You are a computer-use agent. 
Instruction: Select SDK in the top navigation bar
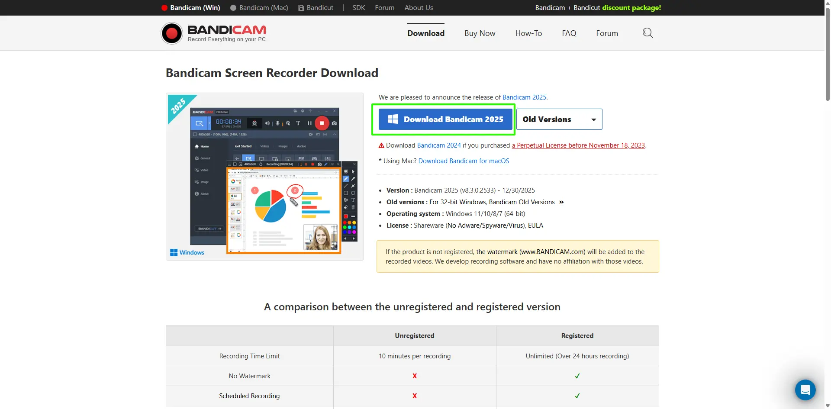click(x=358, y=7)
